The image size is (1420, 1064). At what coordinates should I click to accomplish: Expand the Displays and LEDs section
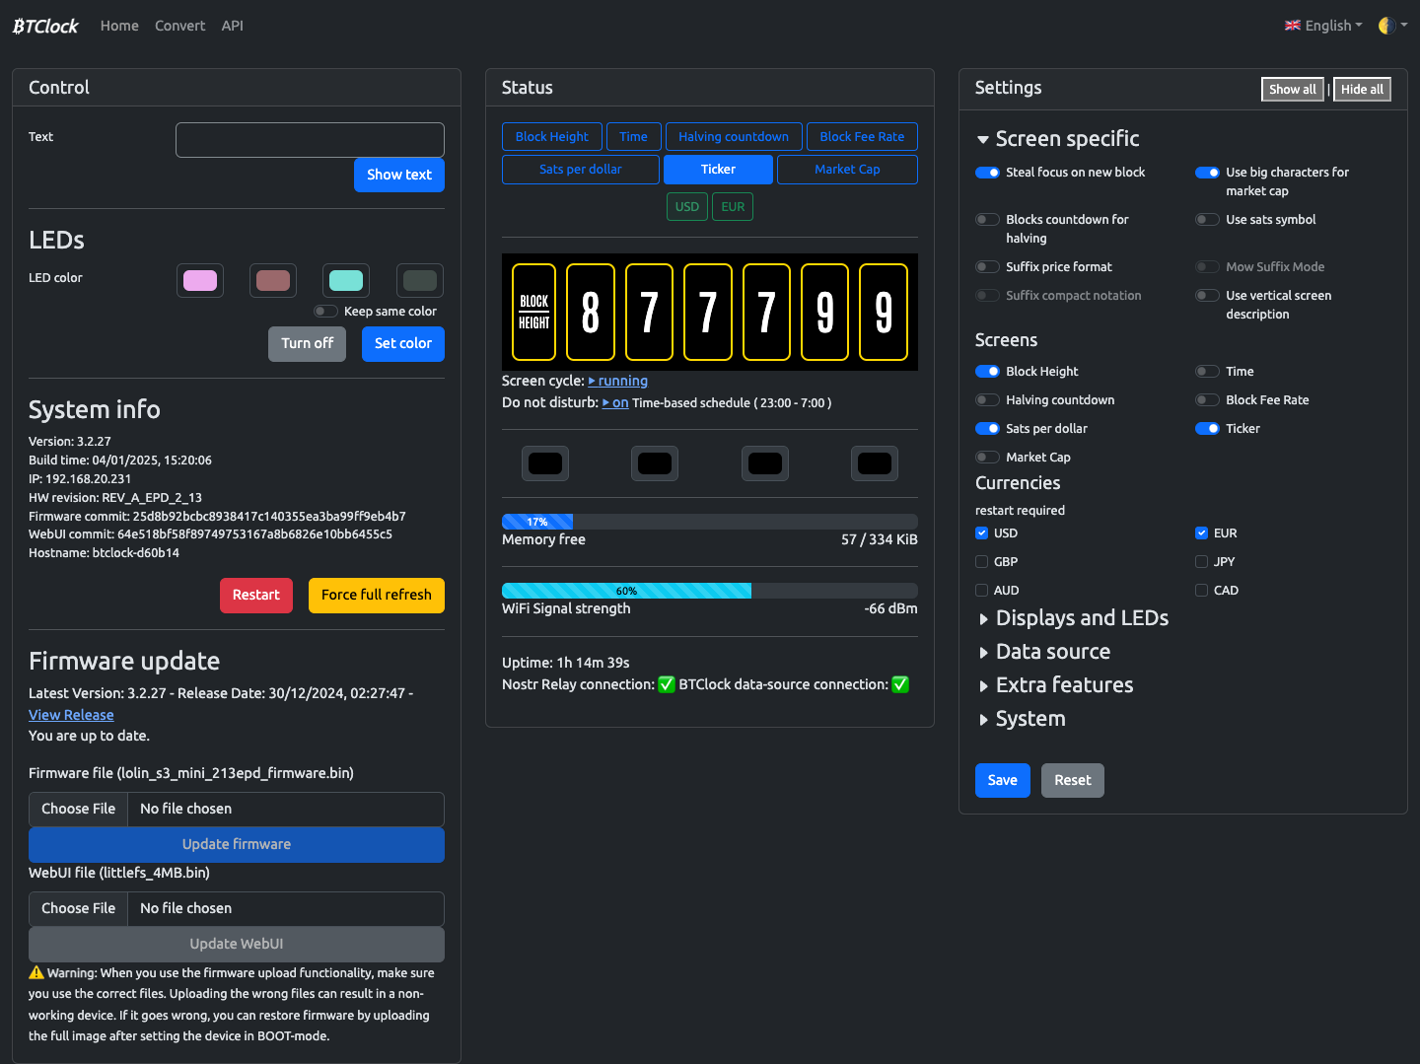click(1072, 618)
